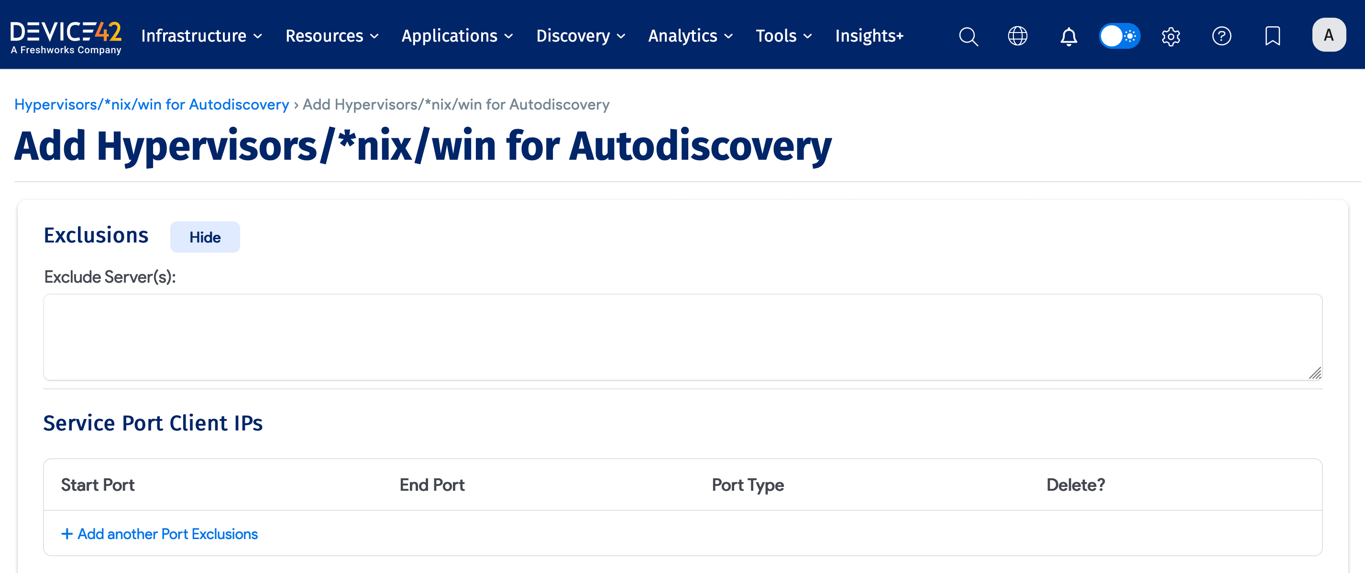Hide the Exclusions section
Image resolution: width=1365 pixels, height=573 pixels.
205,237
